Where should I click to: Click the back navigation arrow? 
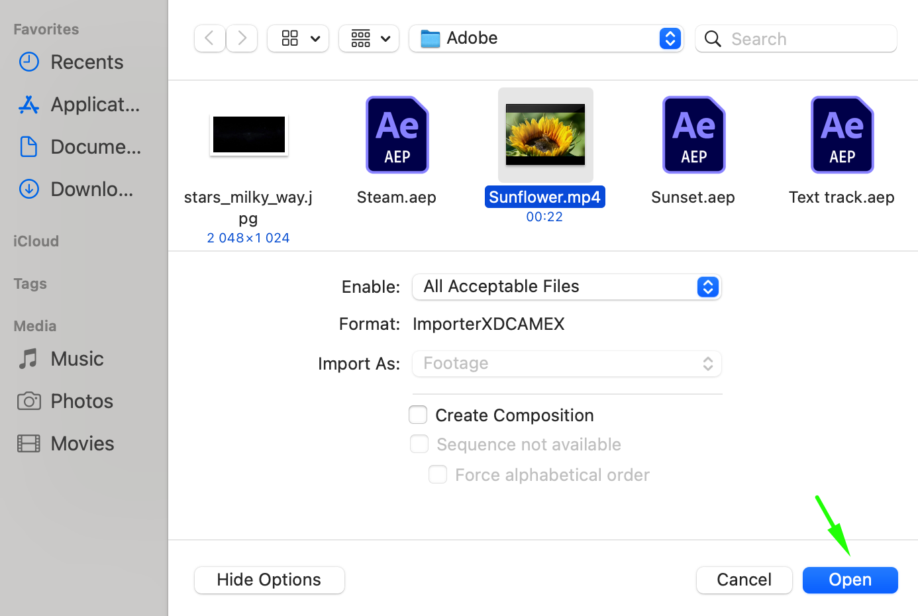point(209,38)
